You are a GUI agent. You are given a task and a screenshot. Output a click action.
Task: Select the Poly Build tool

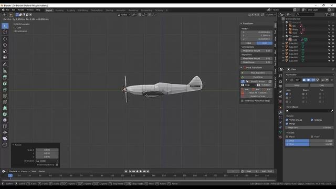(5, 108)
